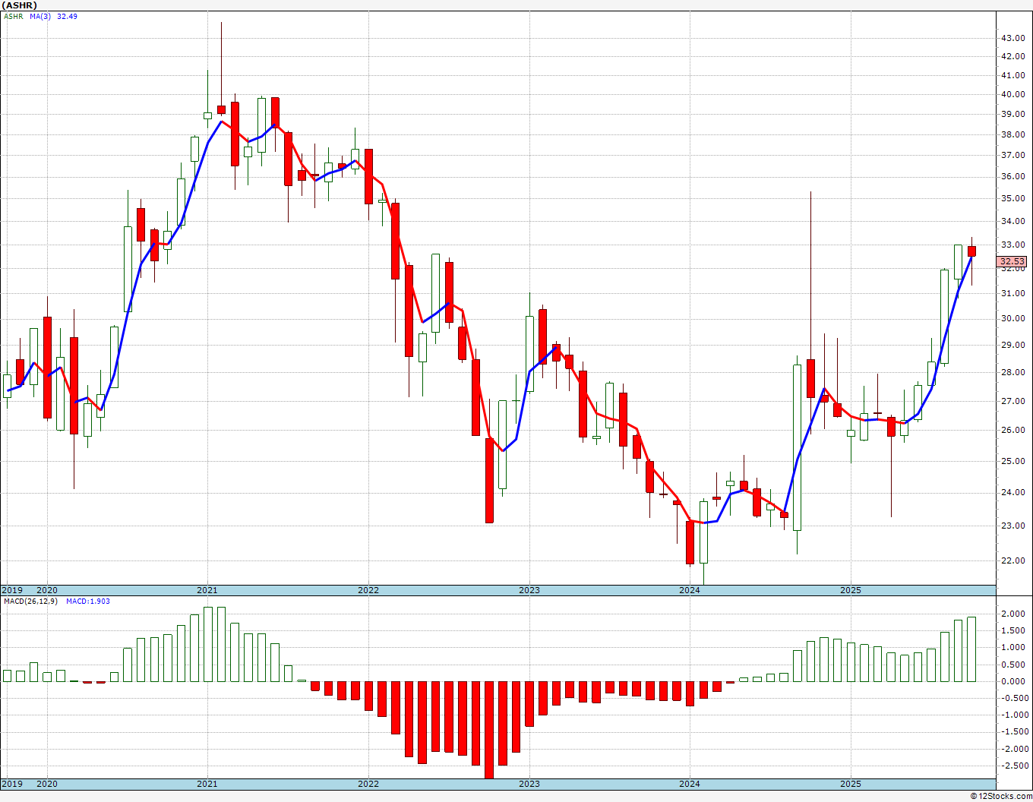The height and width of the screenshot is (802, 1033).
Task: Click the 35.00 price axis label
Action: (1012, 198)
